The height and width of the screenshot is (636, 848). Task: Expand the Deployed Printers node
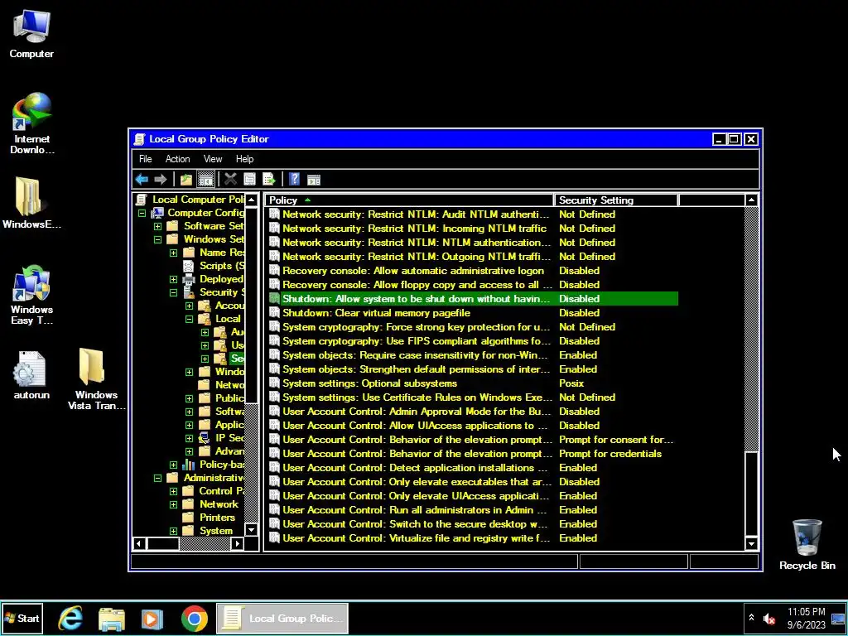173,280
